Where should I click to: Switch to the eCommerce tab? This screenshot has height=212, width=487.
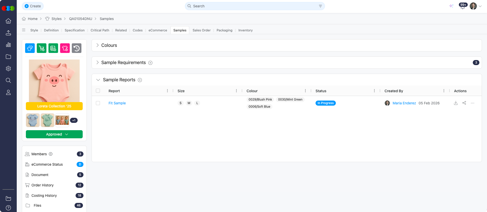point(158,30)
